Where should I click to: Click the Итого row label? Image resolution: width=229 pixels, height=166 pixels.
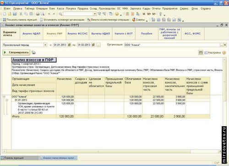pyautogui.click(x=16, y=117)
